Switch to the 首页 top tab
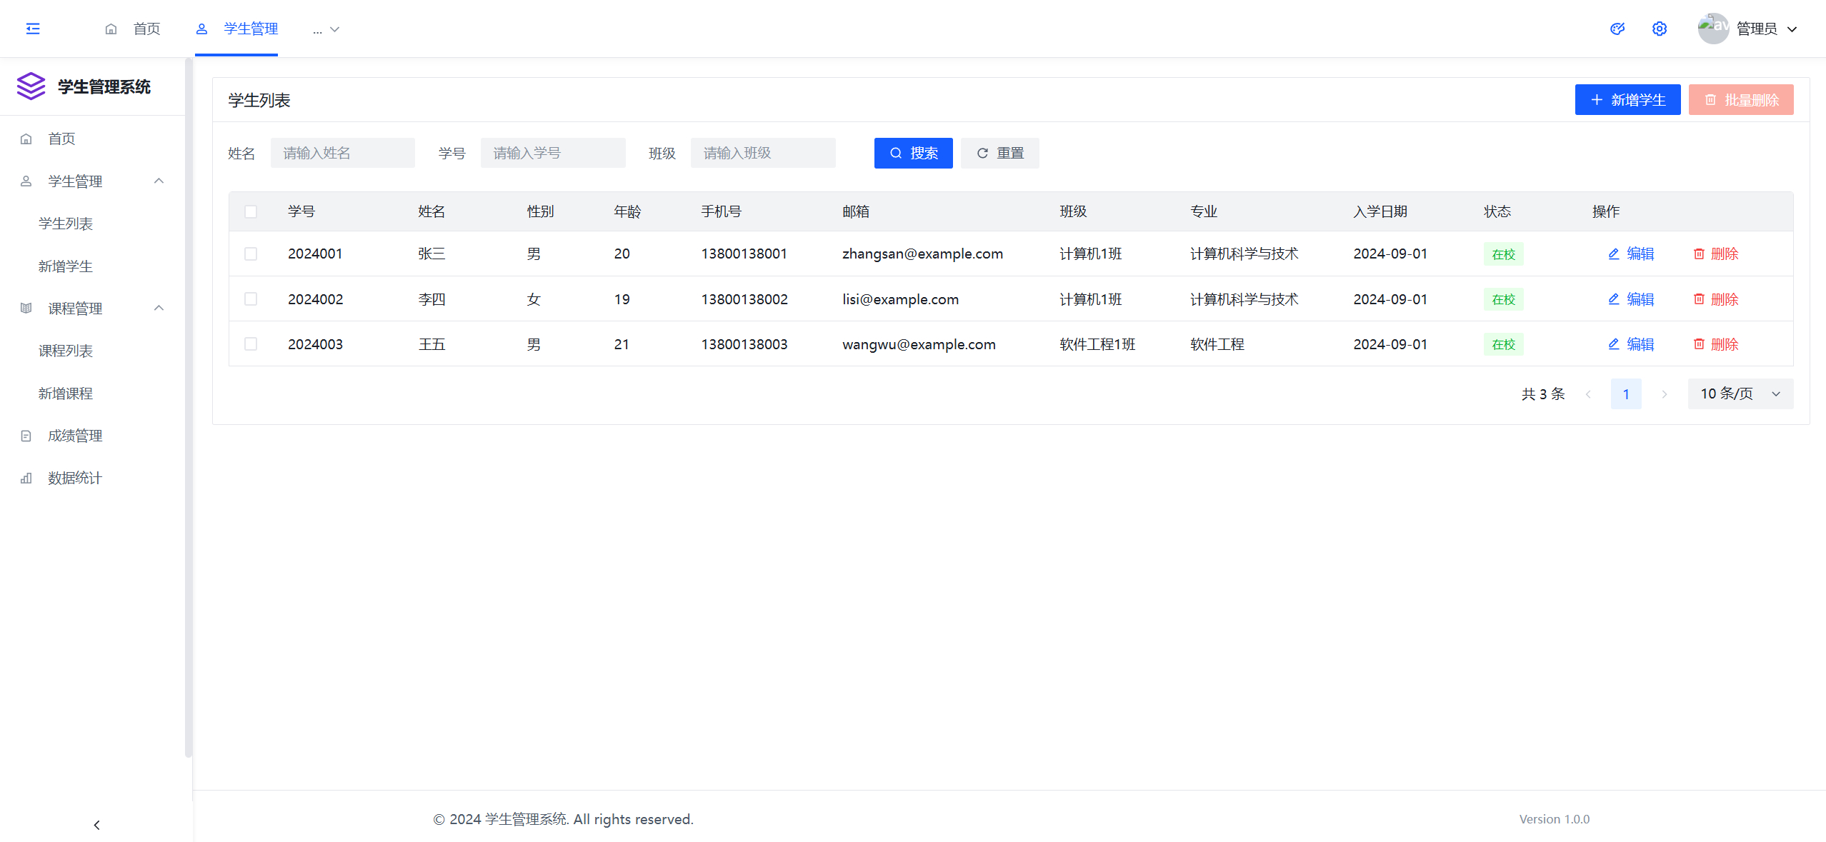The width and height of the screenshot is (1826, 842). (x=133, y=29)
